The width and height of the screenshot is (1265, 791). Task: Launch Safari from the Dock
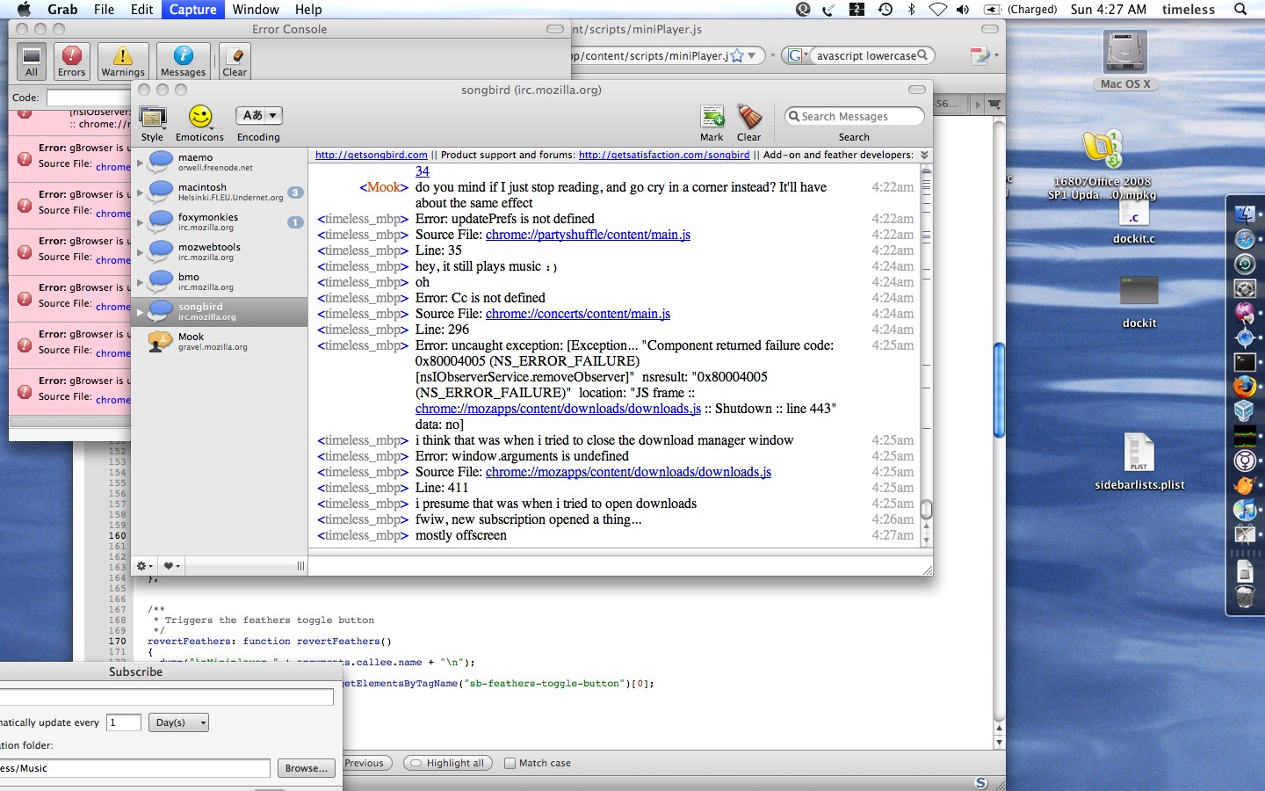[x=1245, y=239]
